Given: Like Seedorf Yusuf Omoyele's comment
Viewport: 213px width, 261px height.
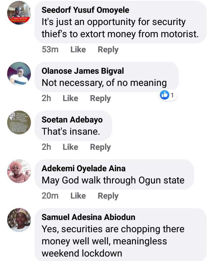Looking at the screenshot, I should point(78,50).
